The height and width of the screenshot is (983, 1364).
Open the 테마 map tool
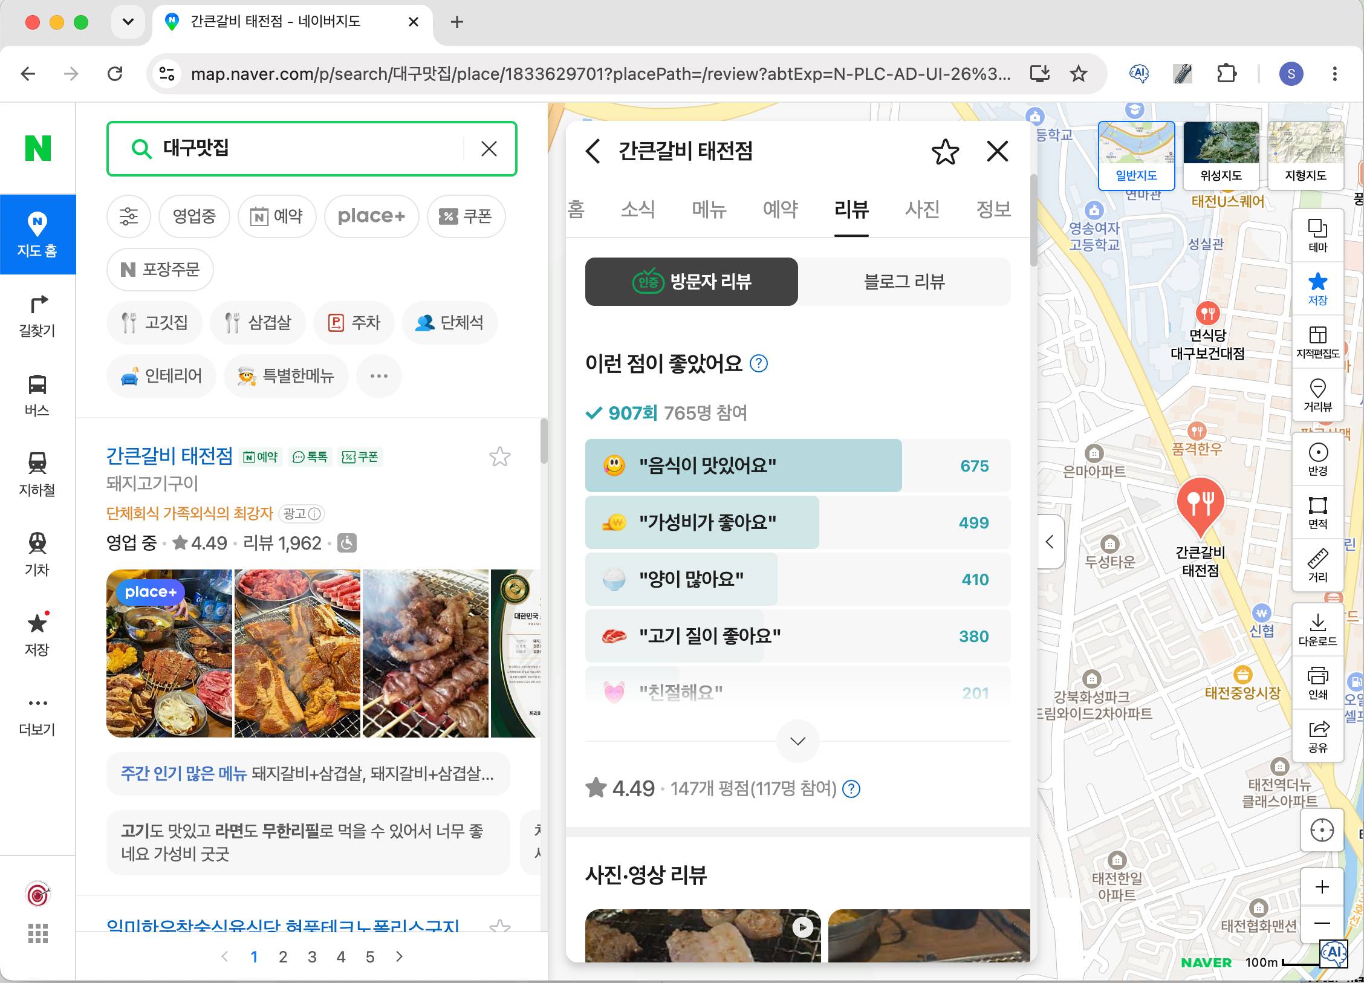click(1318, 236)
